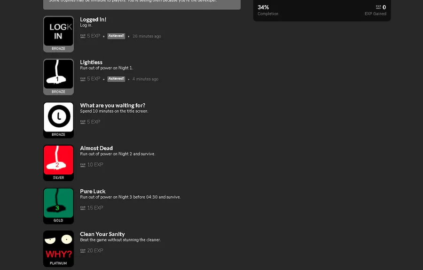Click the LOG IN bronze trophy image

point(58,31)
